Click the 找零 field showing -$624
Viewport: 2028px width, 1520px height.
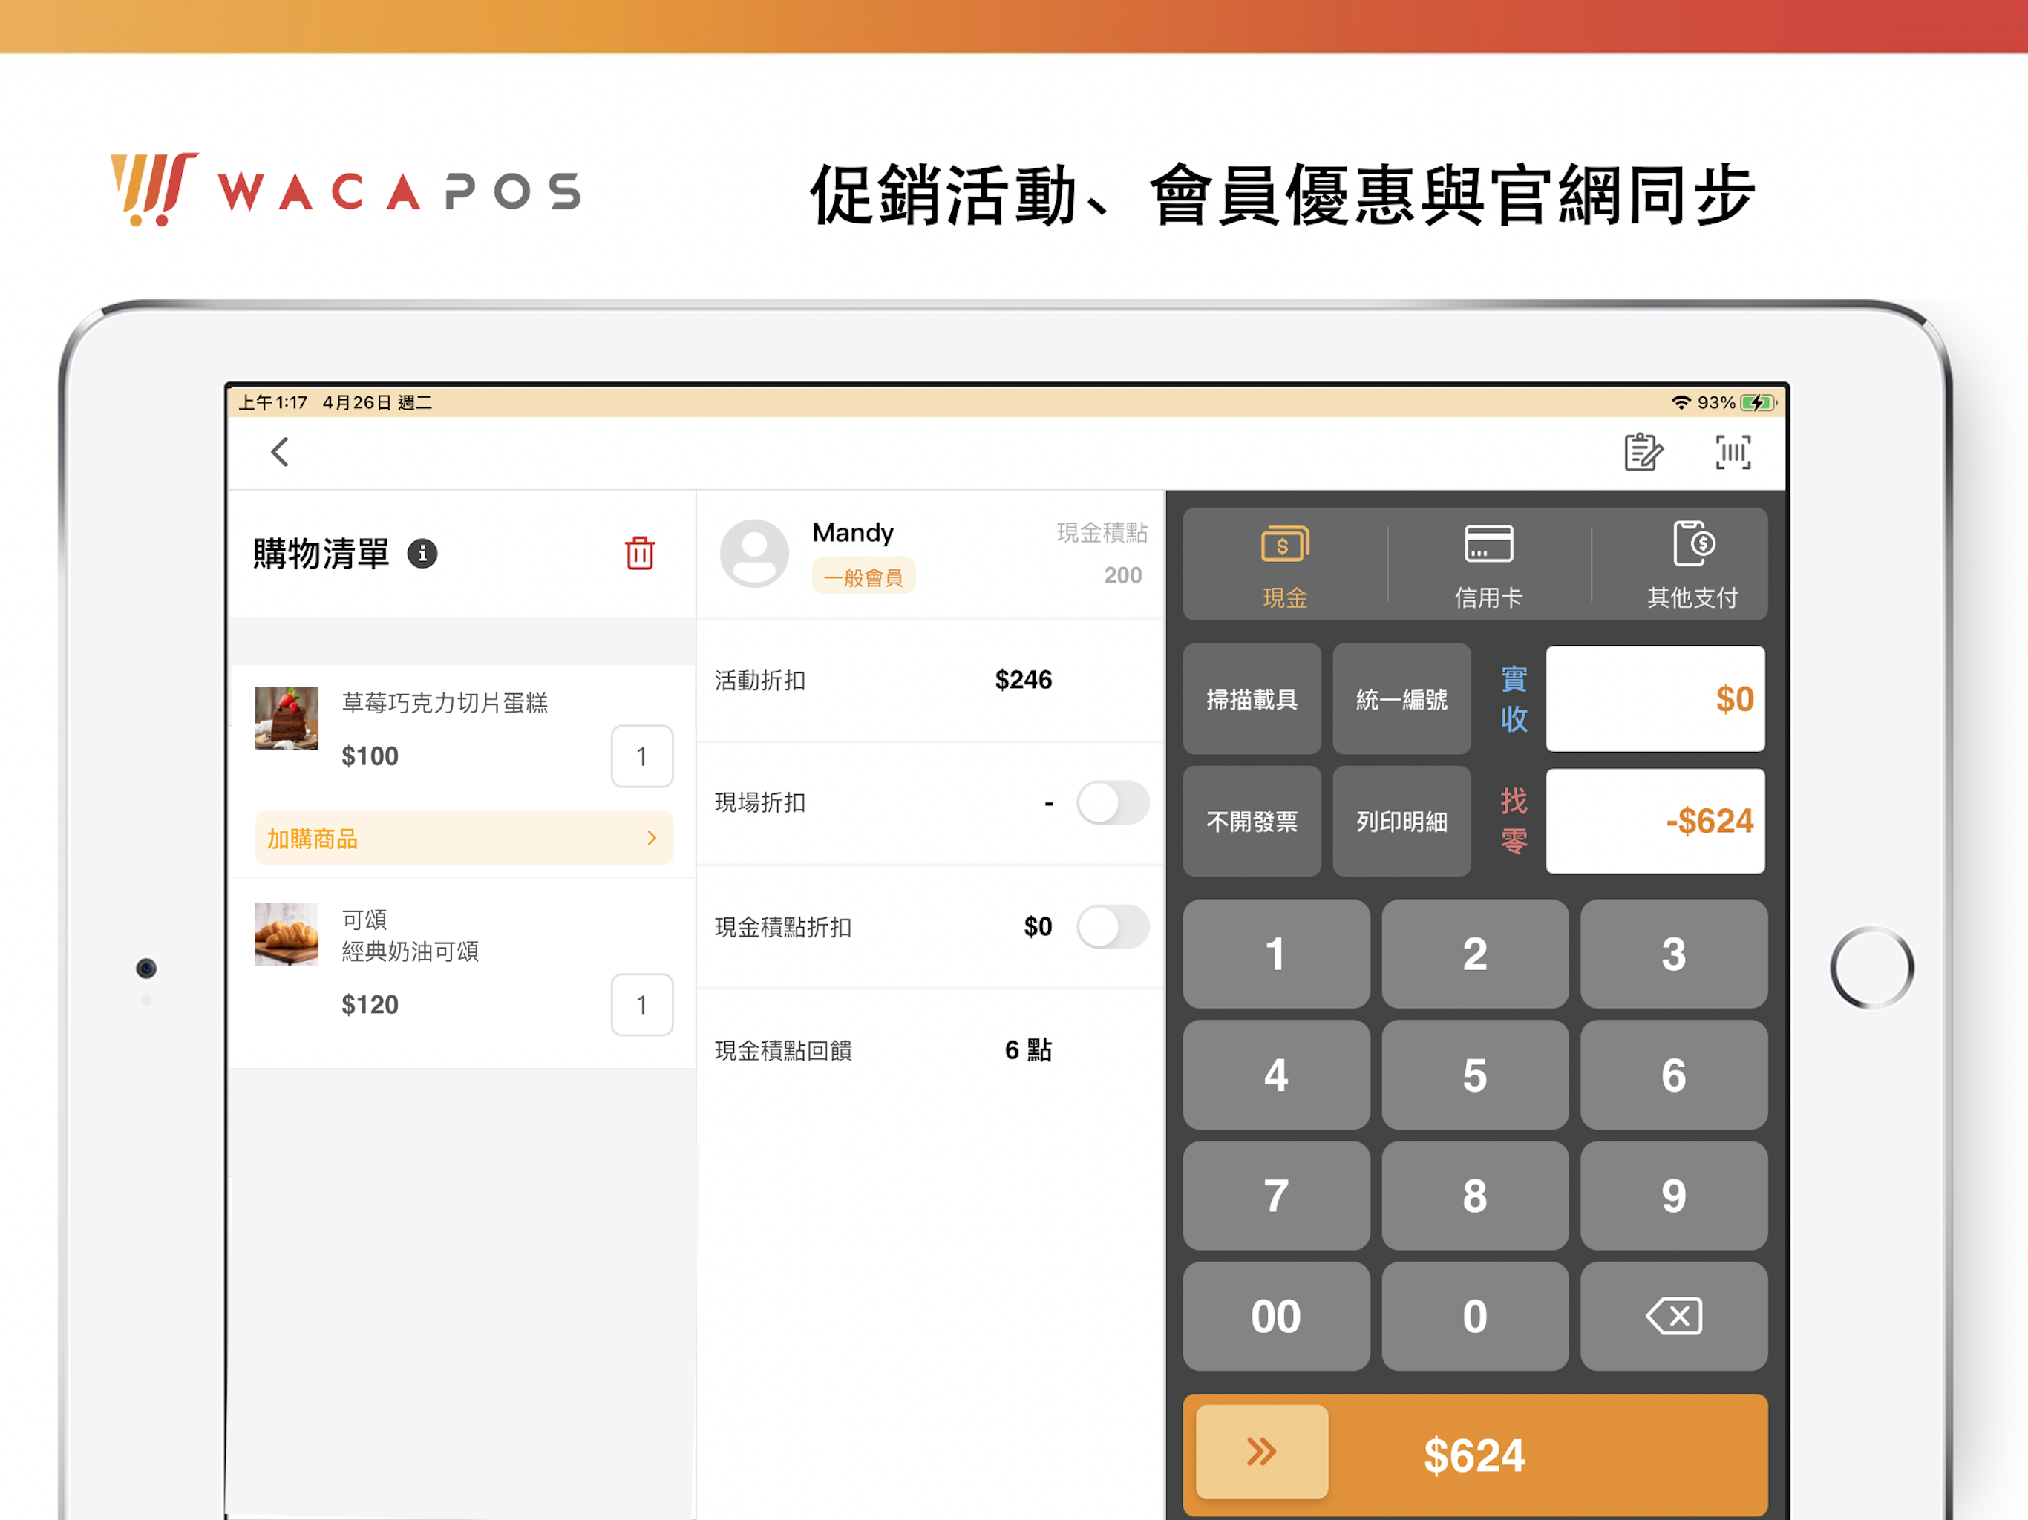(1655, 821)
